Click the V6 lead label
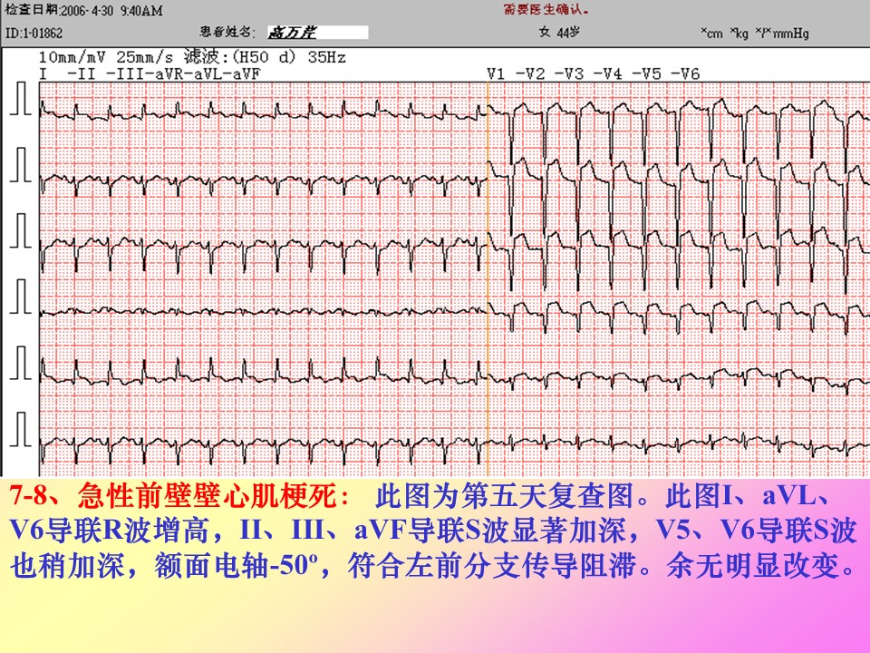The image size is (870, 653). click(x=689, y=73)
